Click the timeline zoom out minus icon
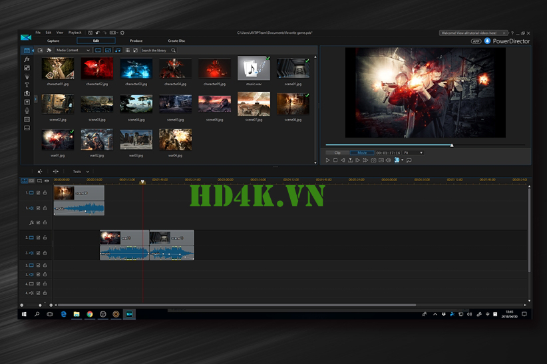Screen dimensions: 547x364 (x=22, y=305)
